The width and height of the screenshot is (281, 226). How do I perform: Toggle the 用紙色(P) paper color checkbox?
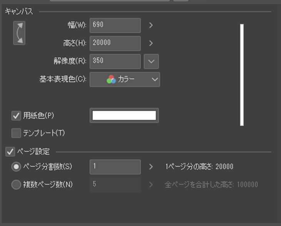tap(16, 115)
